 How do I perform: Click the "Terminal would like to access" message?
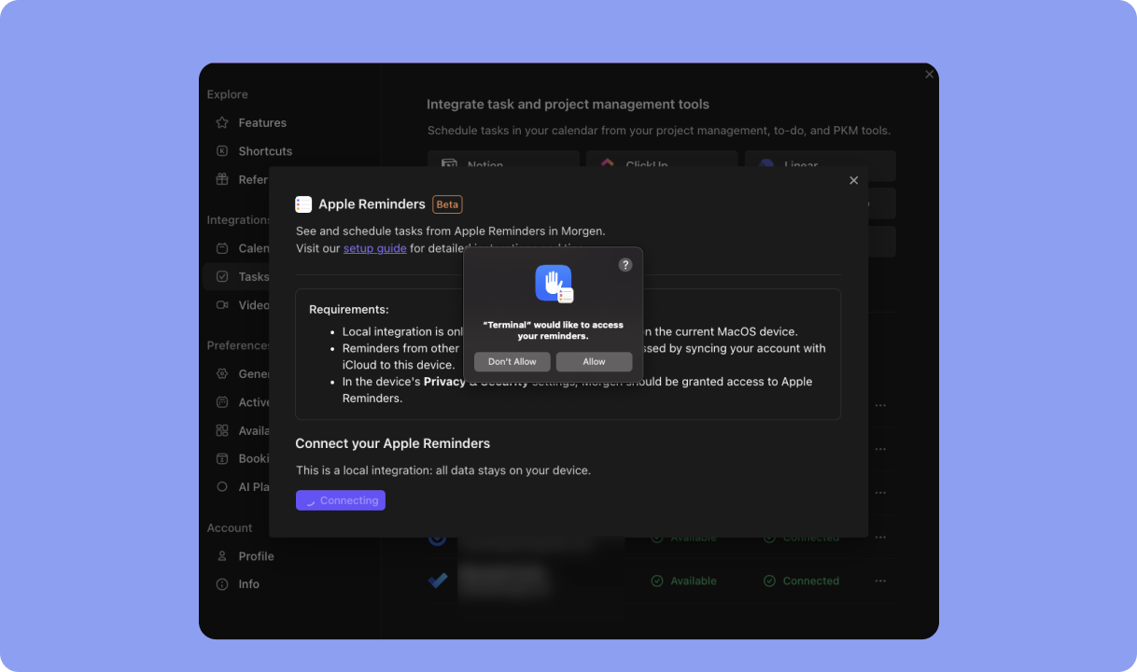pyautogui.click(x=553, y=330)
